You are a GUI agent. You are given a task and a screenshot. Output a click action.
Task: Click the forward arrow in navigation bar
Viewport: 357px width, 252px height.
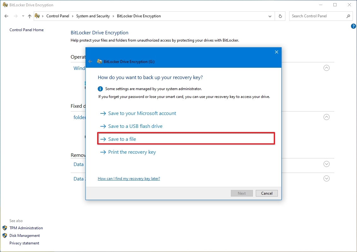click(x=15, y=16)
